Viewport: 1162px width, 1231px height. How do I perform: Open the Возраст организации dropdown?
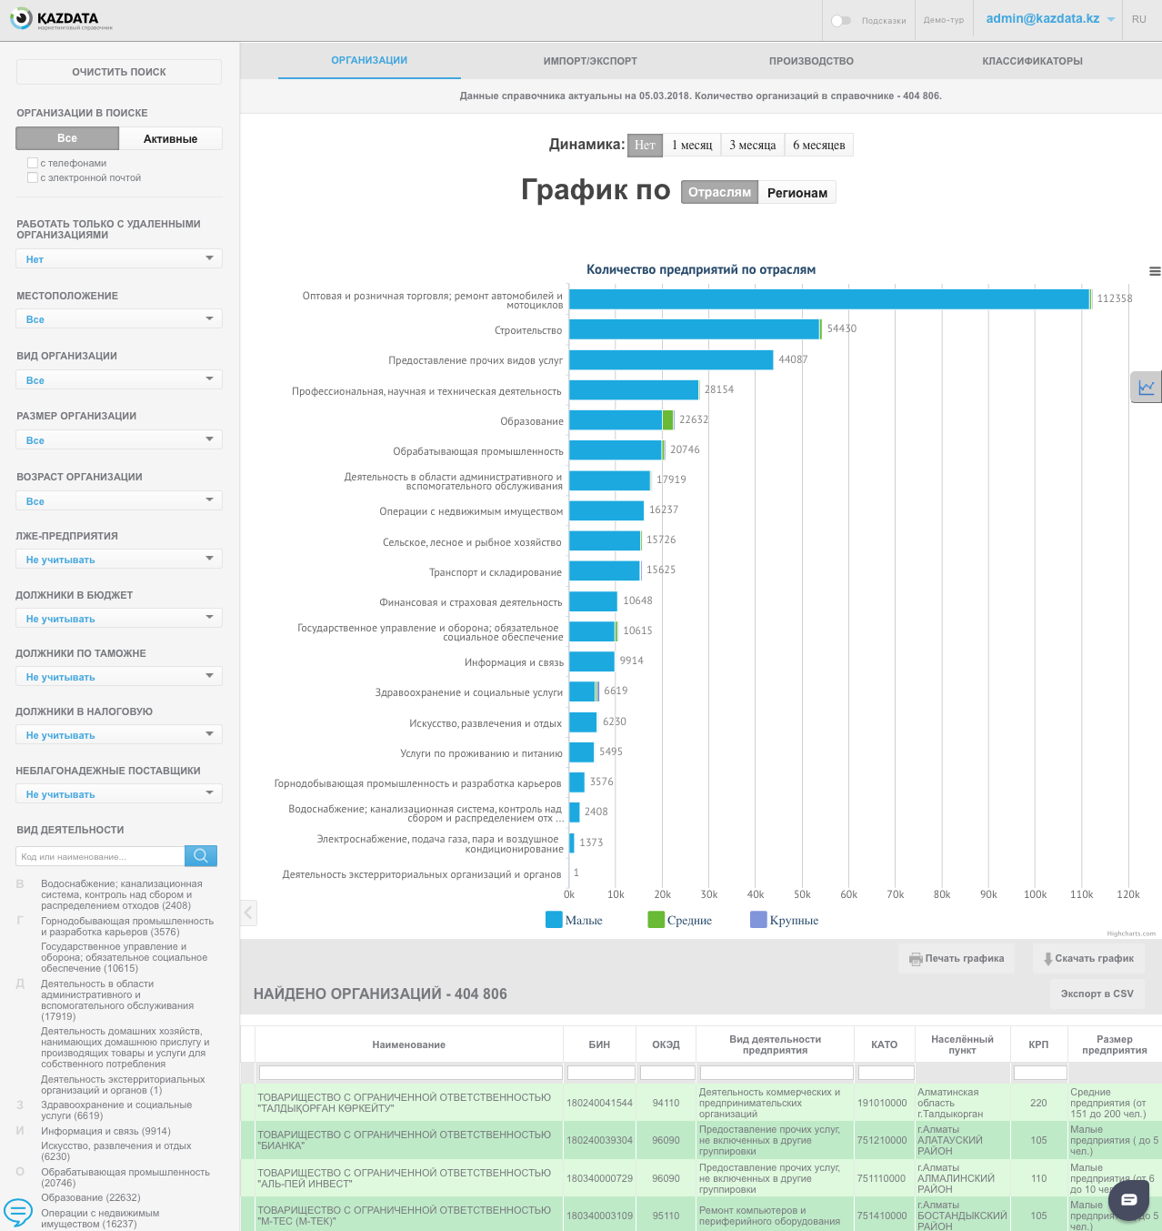pyautogui.click(x=119, y=501)
